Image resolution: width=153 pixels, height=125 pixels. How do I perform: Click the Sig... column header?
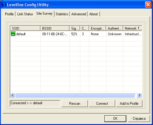75,28
